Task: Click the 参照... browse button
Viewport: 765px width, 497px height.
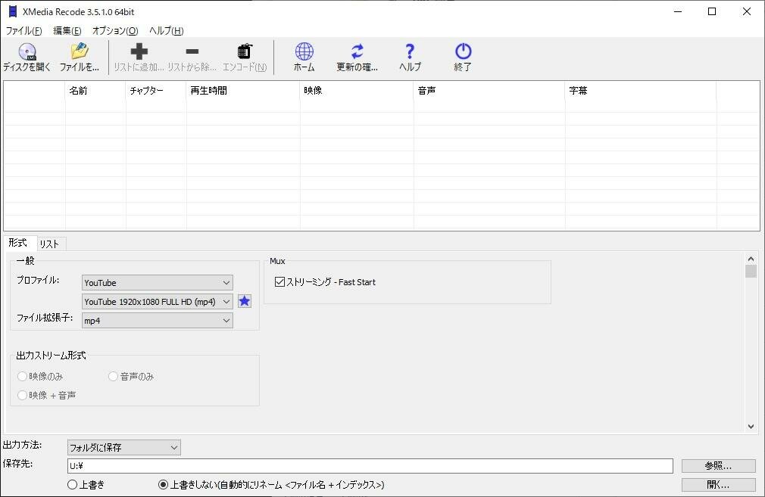Action: click(x=718, y=466)
